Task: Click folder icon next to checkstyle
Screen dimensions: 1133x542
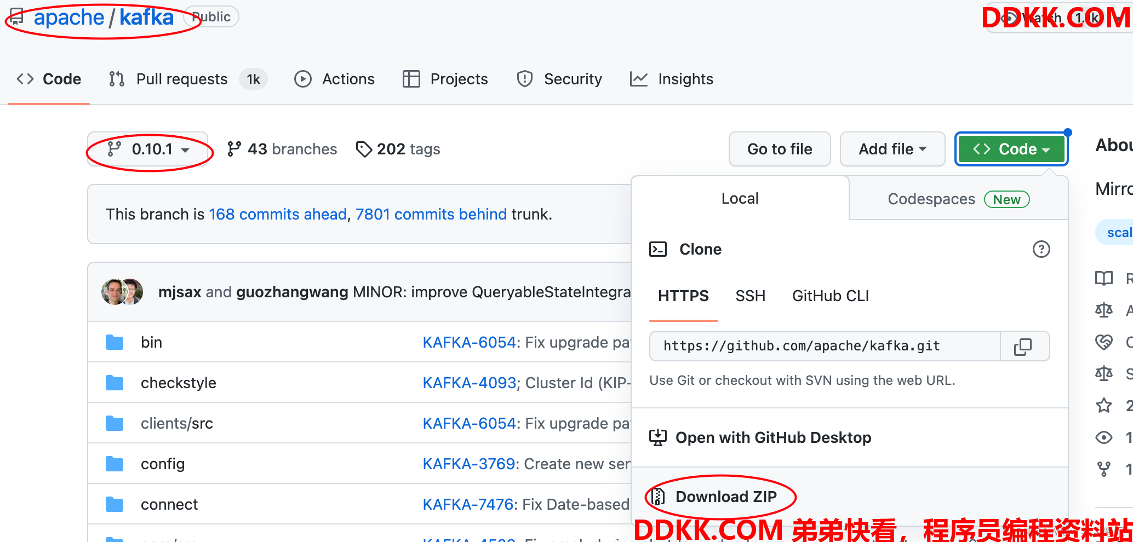Action: click(114, 383)
